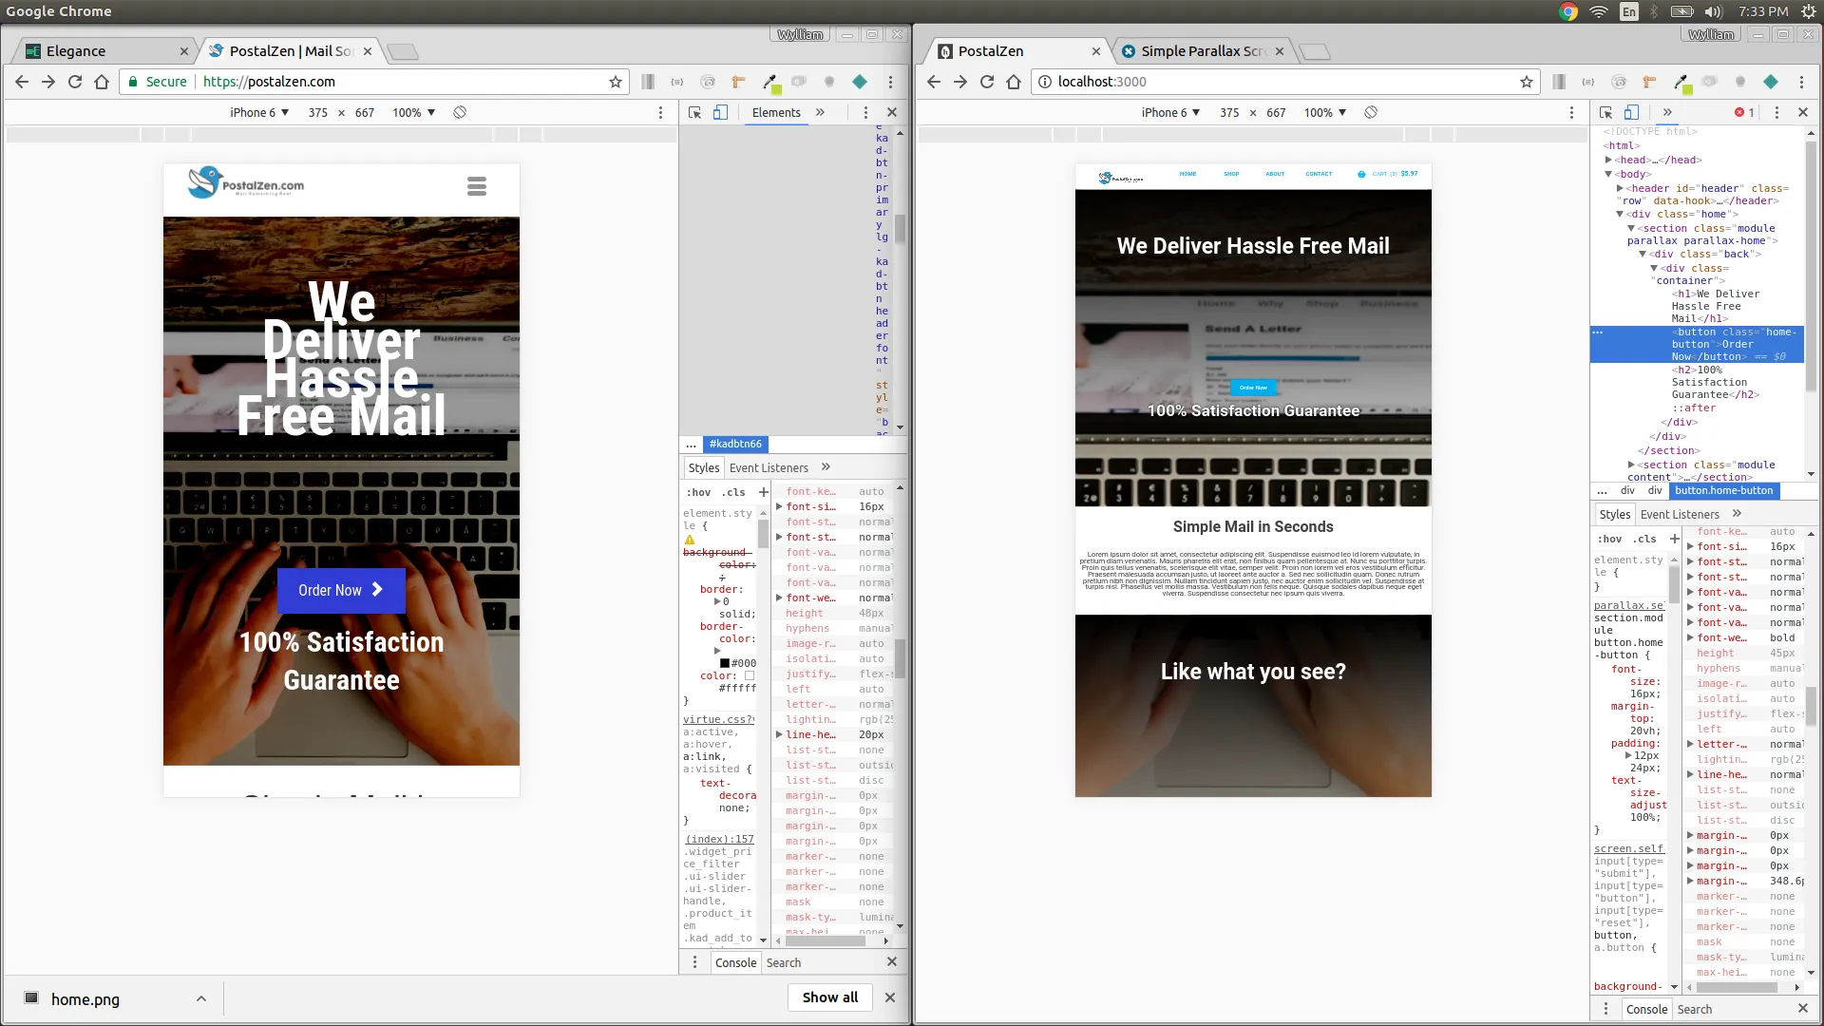The height and width of the screenshot is (1026, 1824).
Task: Open iPhone 6 device dropdown in right window
Action: pyautogui.click(x=1170, y=112)
